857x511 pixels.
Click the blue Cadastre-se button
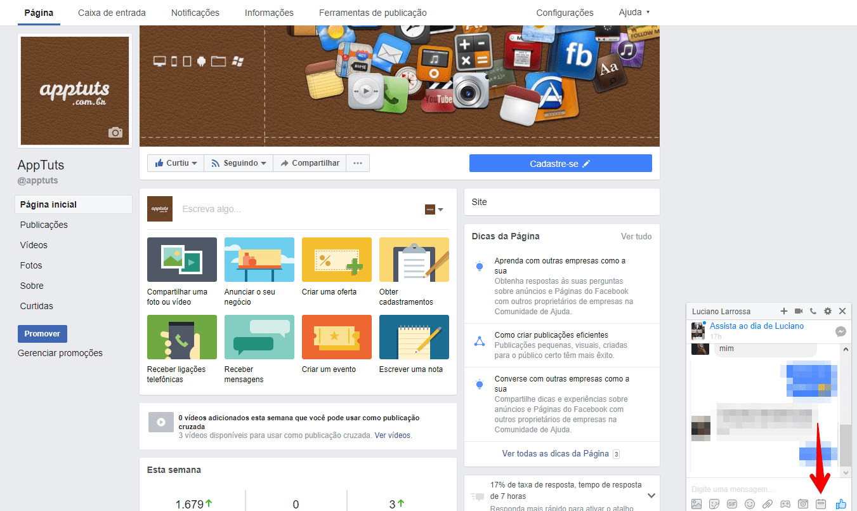[560, 164]
